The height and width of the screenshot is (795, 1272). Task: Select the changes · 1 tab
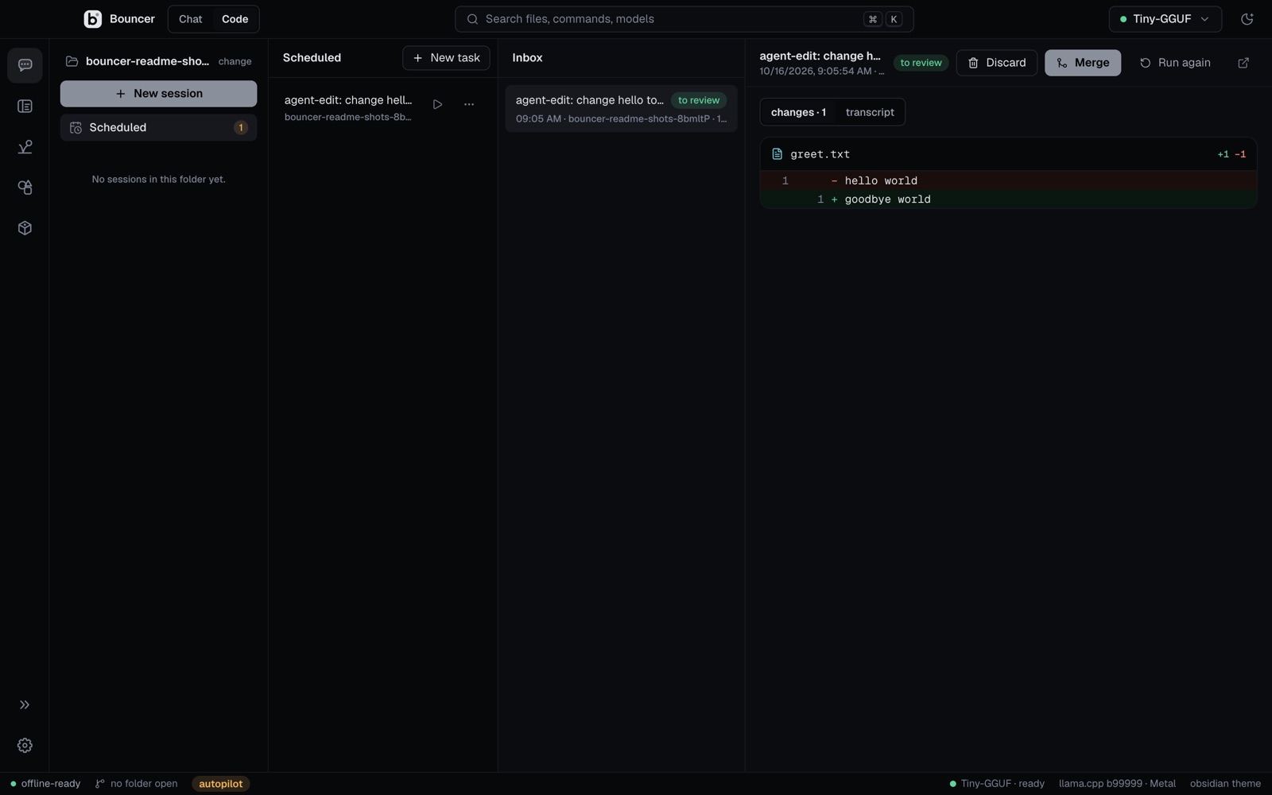tap(798, 112)
